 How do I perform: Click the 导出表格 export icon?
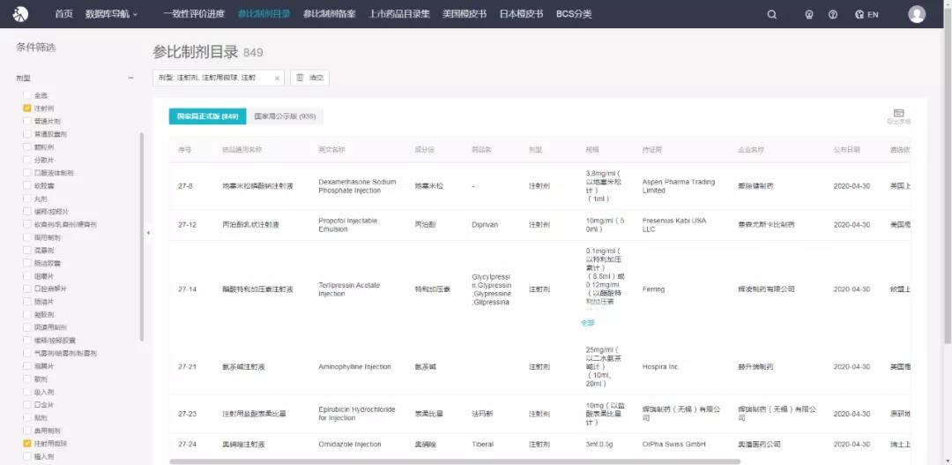pyautogui.click(x=898, y=116)
